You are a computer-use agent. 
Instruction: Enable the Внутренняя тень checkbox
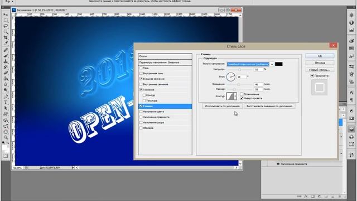[x=141, y=73]
